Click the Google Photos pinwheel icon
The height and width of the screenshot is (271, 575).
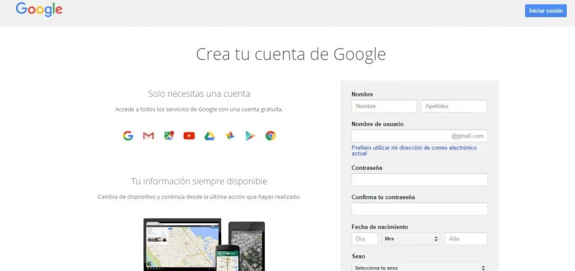[x=230, y=136]
